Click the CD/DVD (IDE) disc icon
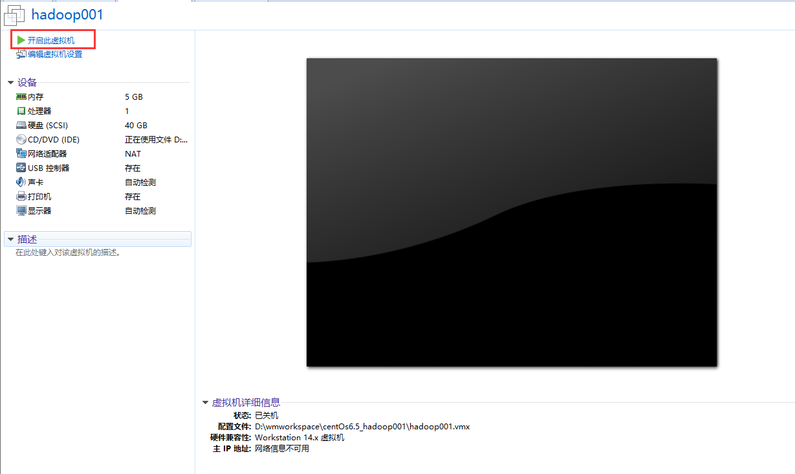 pos(21,139)
